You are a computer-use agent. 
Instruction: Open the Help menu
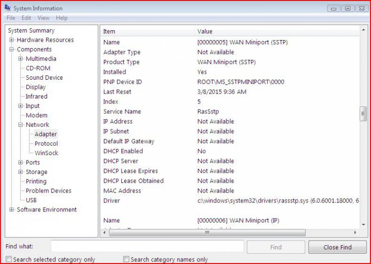click(x=62, y=18)
